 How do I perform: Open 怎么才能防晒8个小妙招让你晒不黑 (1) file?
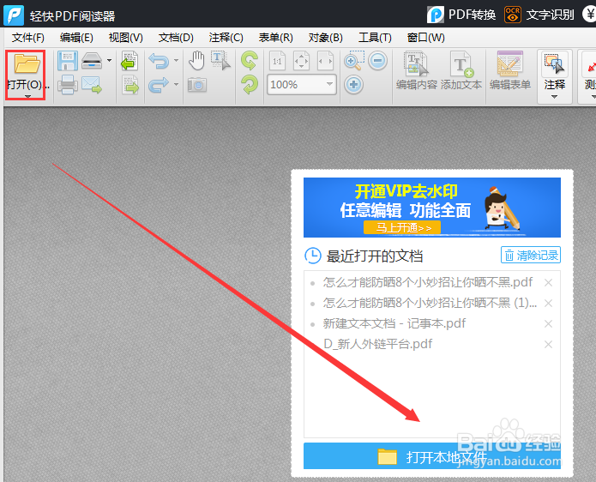(430, 303)
